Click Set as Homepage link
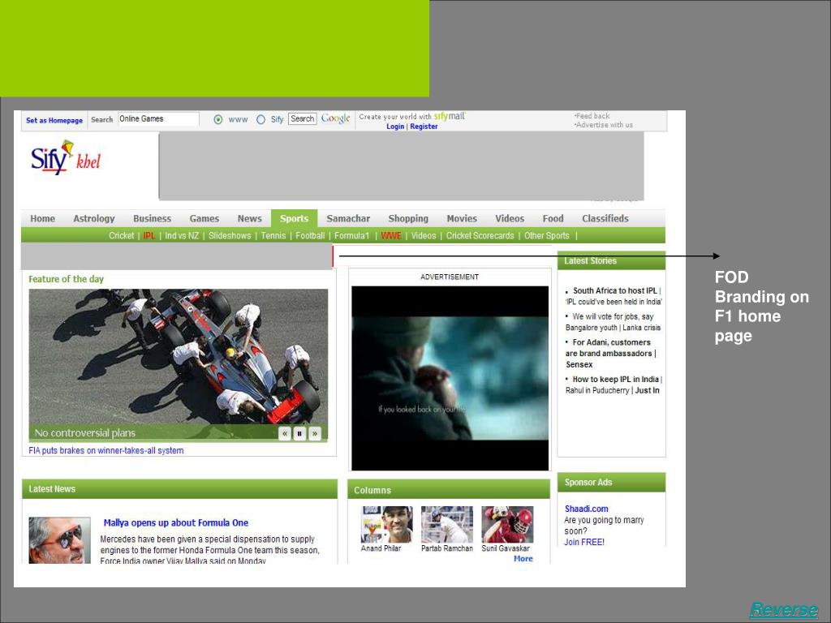 pyautogui.click(x=54, y=120)
